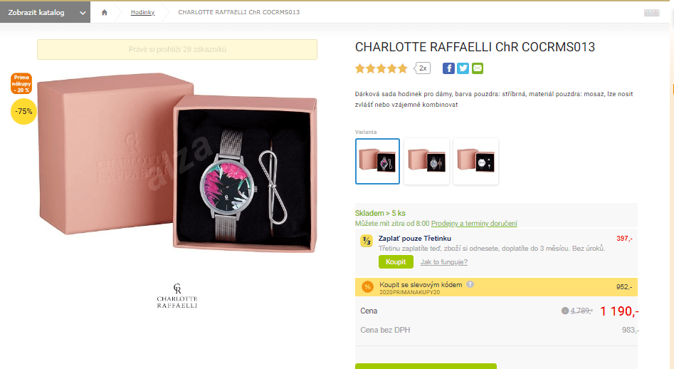Screen dimensions: 674x369
Task: Open the home icon in breadcrumb
Action: click(x=105, y=13)
